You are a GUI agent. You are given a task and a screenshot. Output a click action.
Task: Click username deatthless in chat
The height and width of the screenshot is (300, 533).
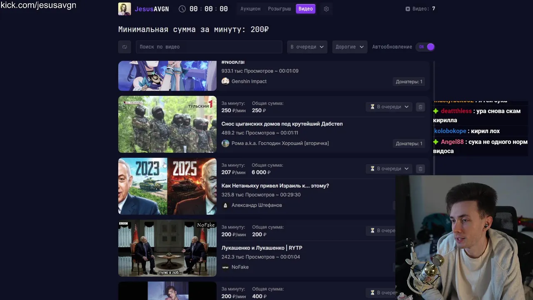(x=456, y=111)
